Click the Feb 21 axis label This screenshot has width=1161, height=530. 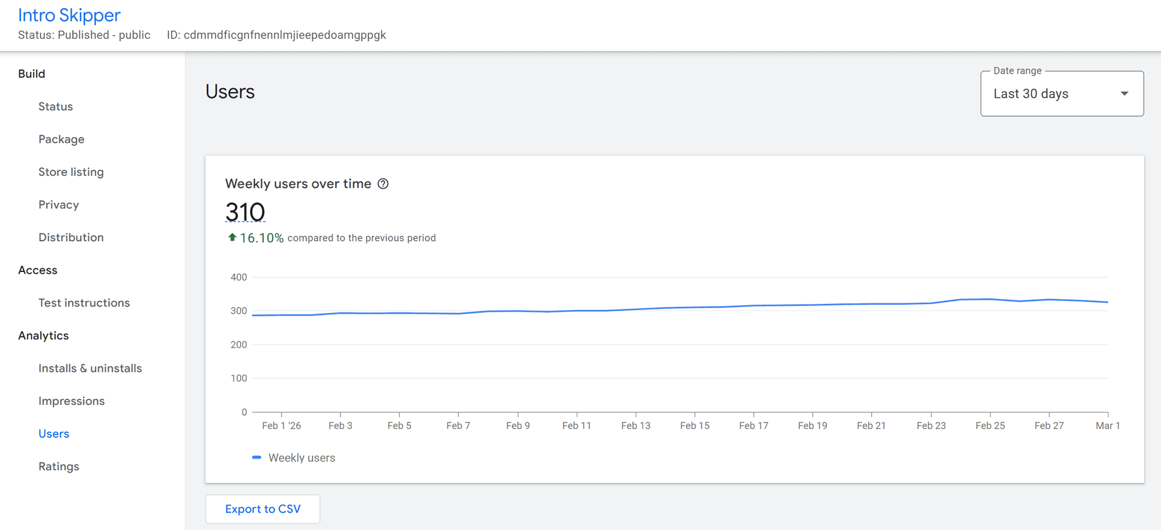pos(871,425)
